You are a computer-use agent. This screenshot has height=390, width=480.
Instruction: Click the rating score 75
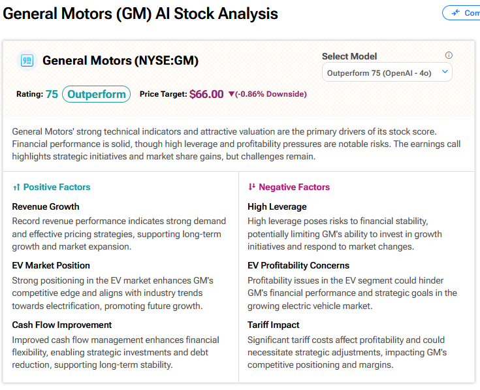coord(52,94)
